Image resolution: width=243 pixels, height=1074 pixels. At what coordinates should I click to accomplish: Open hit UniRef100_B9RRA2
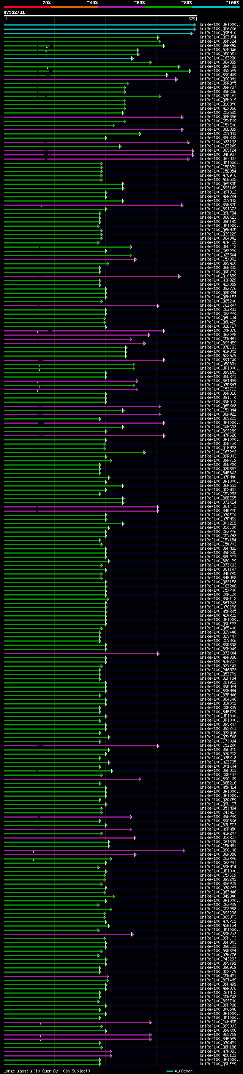click(218, 45)
